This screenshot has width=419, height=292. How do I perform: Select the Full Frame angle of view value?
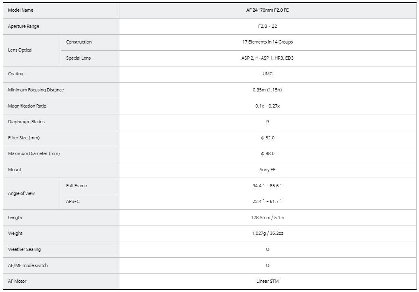267,186
